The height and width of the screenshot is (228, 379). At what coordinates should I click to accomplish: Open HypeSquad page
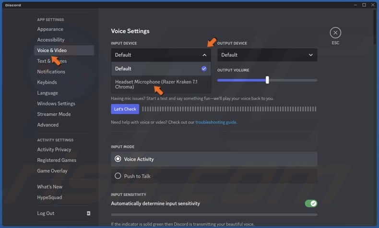pyautogui.click(x=49, y=197)
